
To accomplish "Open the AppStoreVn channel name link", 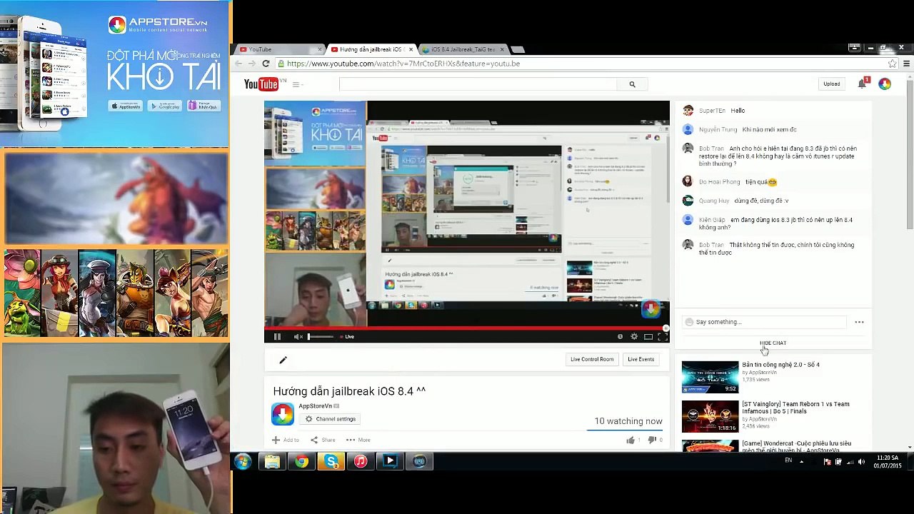I will point(315,405).
